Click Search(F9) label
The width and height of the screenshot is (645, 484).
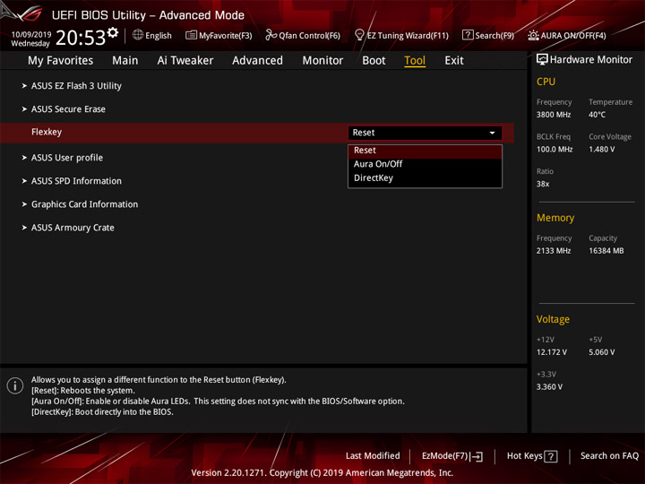494,35
